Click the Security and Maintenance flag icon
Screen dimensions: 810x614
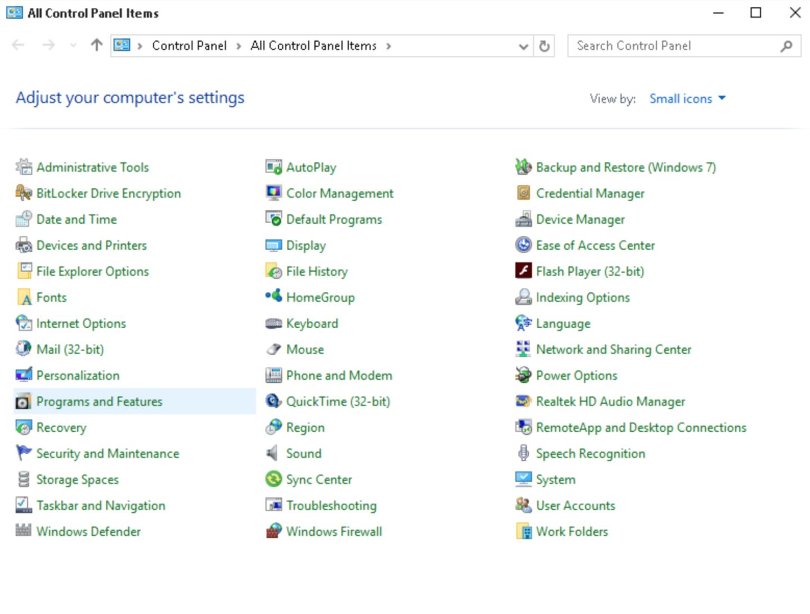pos(24,453)
